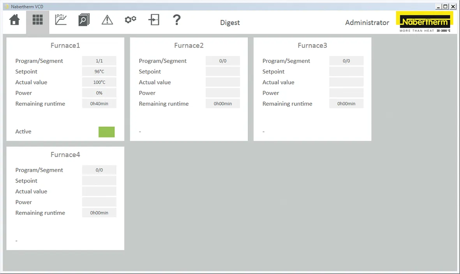Open settings via the gears icon
460x274 pixels.
(x=130, y=19)
